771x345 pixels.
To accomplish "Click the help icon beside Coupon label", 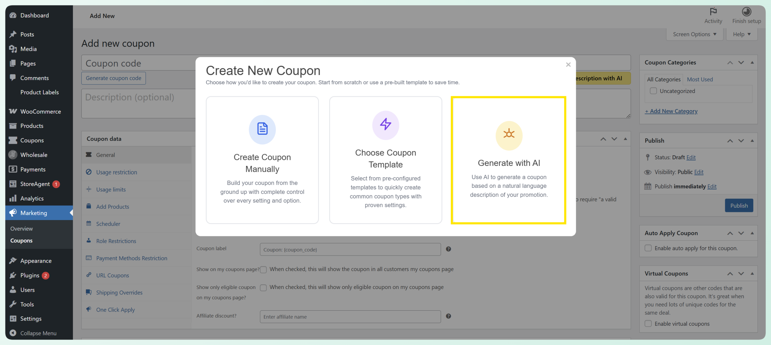I will [x=448, y=249].
